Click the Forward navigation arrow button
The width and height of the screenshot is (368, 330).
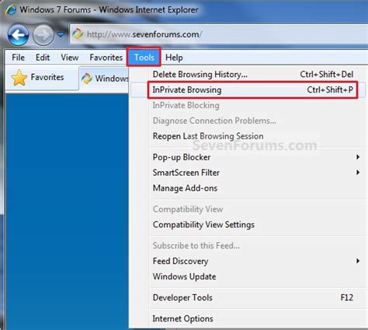point(43,35)
